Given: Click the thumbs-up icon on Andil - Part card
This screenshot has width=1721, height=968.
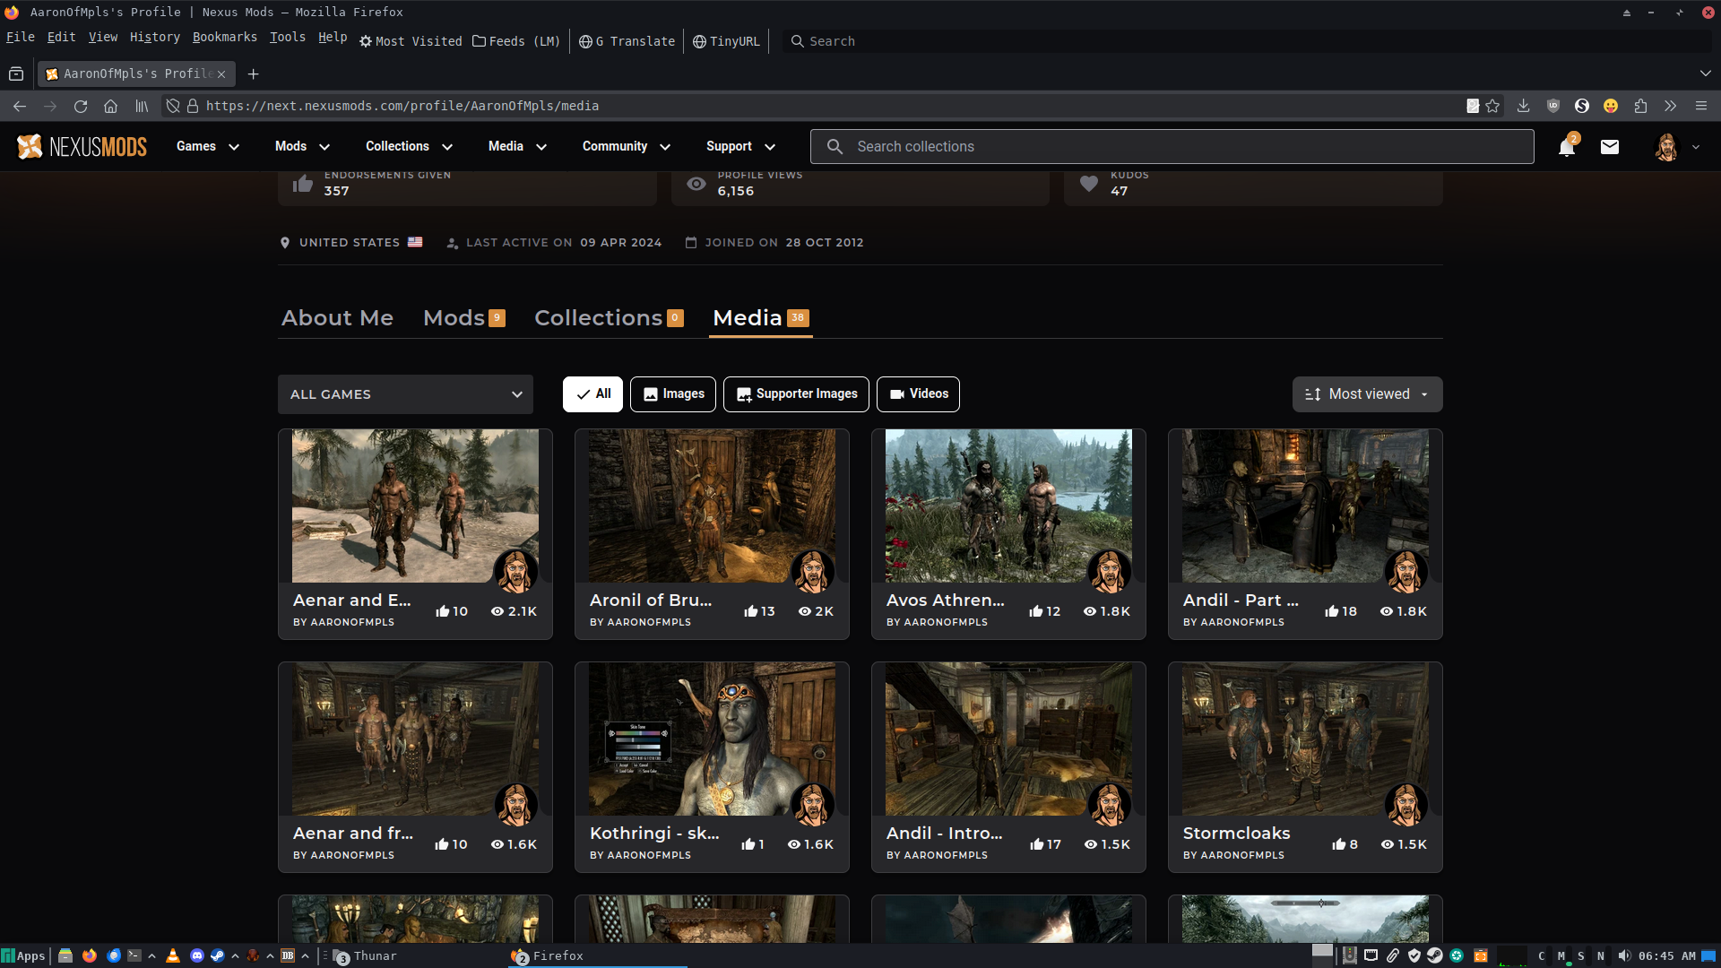Looking at the screenshot, I should click(x=1331, y=611).
